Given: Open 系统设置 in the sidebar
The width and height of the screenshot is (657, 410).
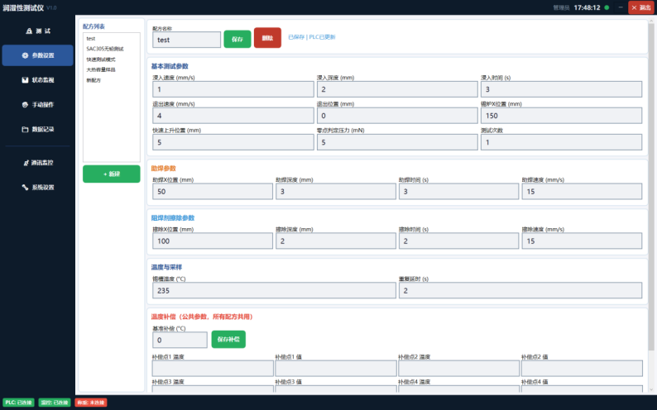Looking at the screenshot, I should pyautogui.click(x=37, y=187).
